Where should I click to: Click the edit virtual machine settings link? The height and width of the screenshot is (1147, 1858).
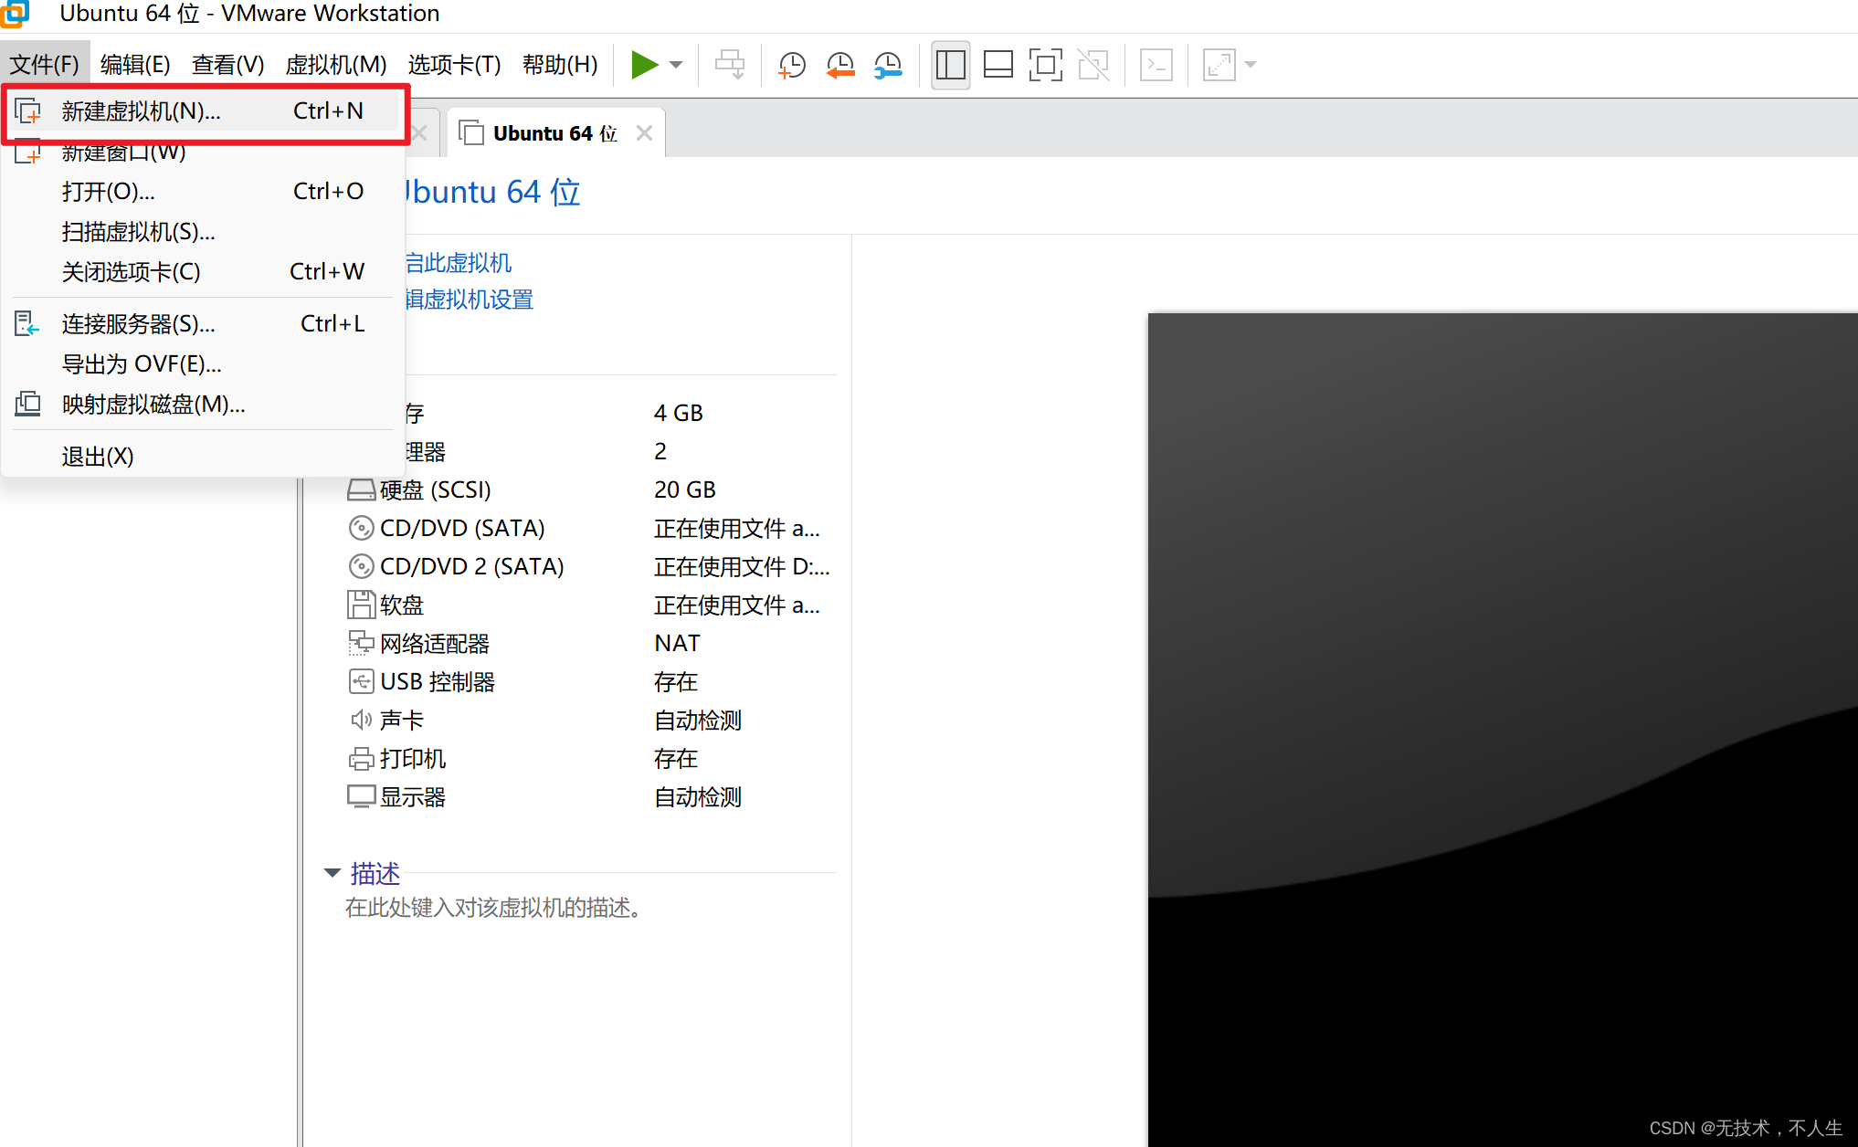(470, 300)
